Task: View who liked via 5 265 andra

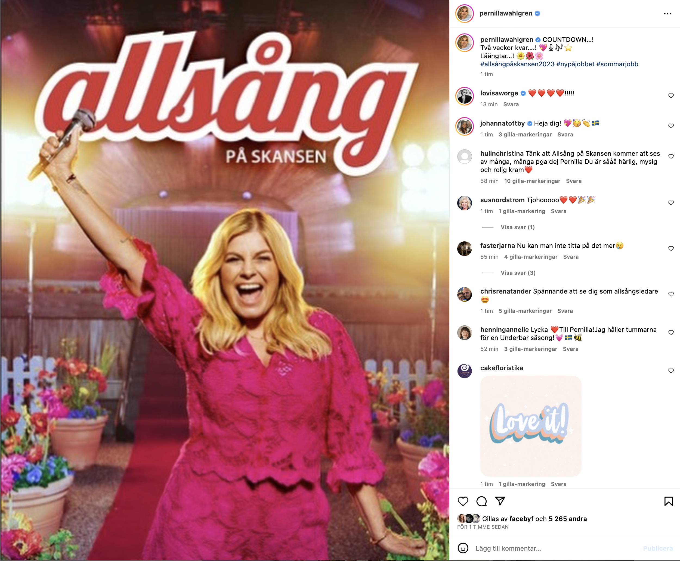Action: [x=567, y=519]
